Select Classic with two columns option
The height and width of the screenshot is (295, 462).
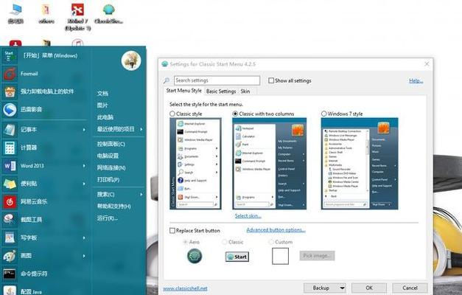pos(235,114)
